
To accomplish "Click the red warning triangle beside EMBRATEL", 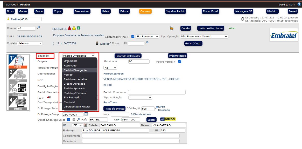I will pos(69,28).
